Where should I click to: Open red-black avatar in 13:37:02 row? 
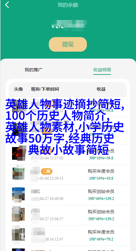tap(18, 153)
